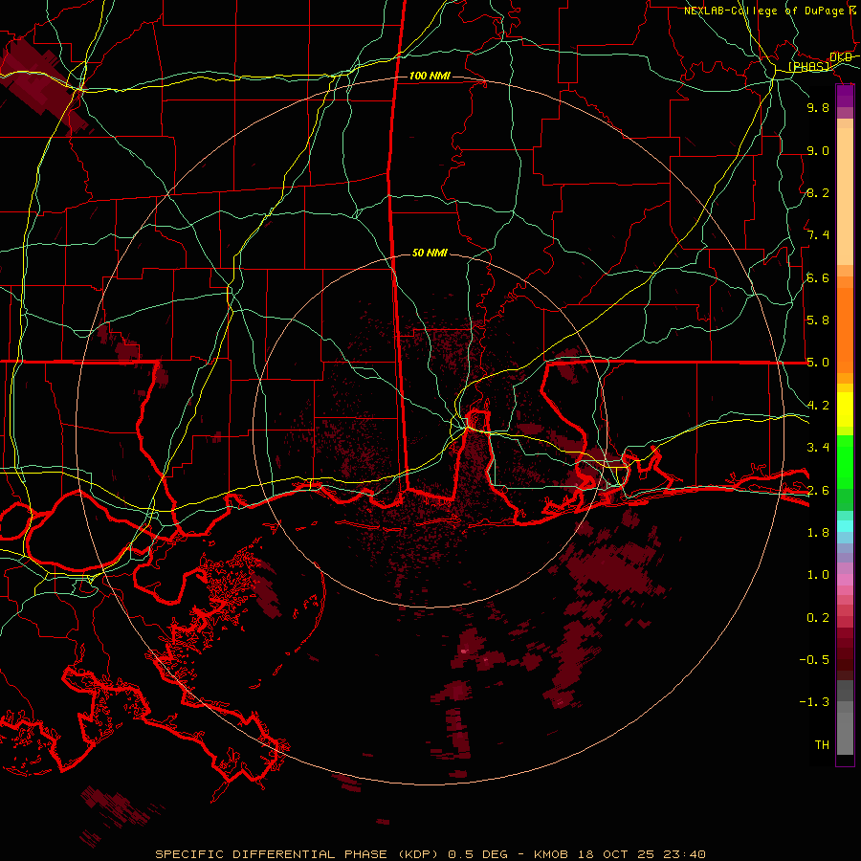Click the NEXLAB-College of DuPage credit text
This screenshot has height=861, width=861.
pyautogui.click(x=764, y=11)
